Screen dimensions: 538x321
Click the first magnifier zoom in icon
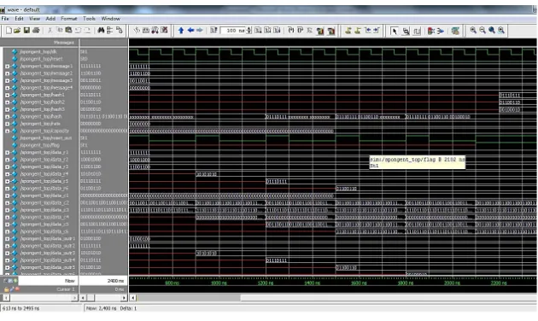pyautogui.click(x=473, y=31)
